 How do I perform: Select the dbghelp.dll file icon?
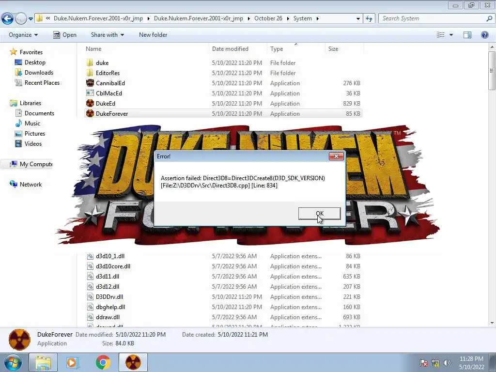(x=90, y=307)
